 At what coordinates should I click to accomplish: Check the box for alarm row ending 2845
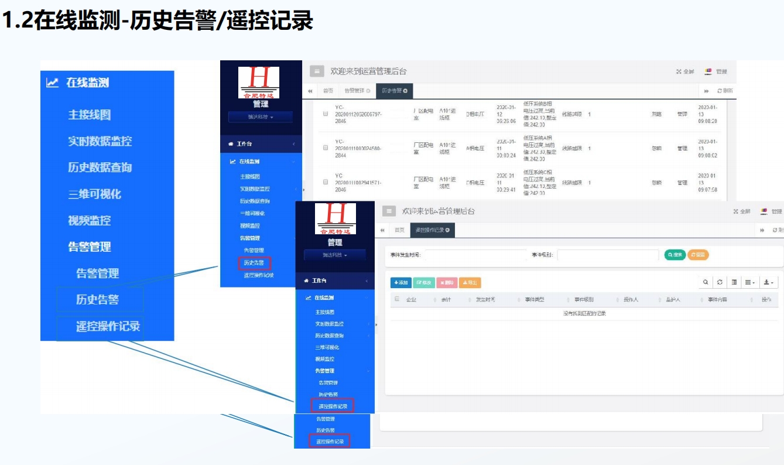point(326,114)
